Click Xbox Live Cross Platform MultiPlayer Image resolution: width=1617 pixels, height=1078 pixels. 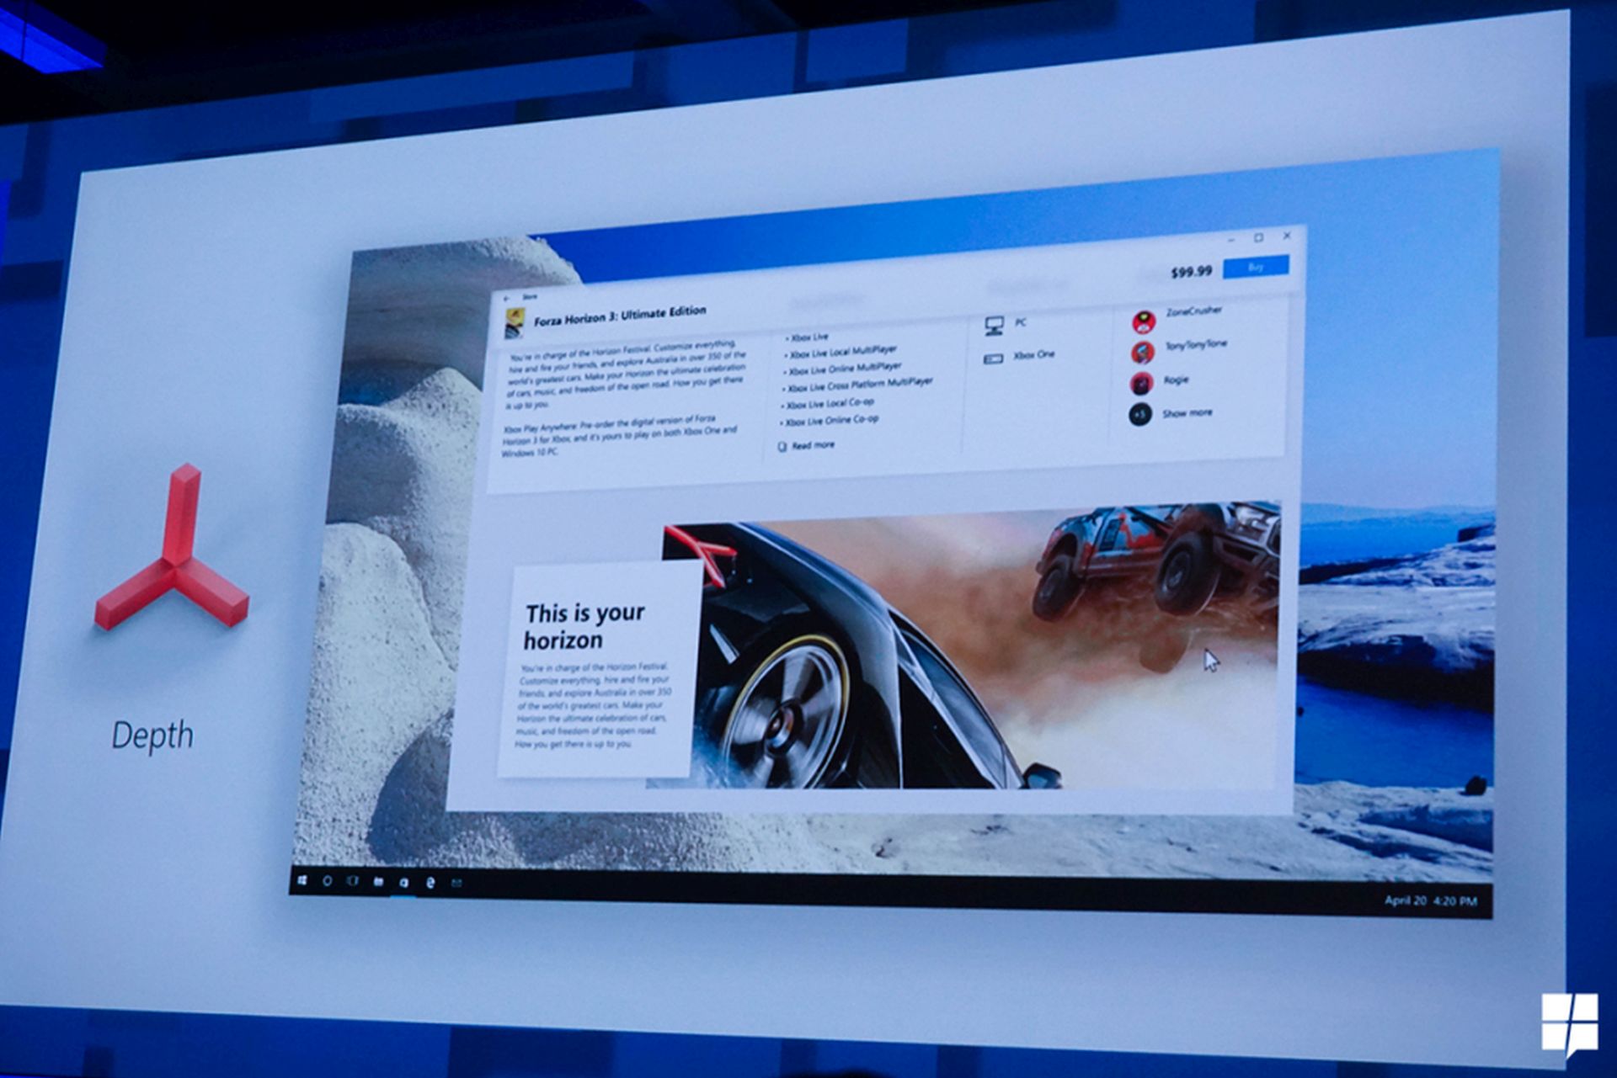pyautogui.click(x=859, y=385)
